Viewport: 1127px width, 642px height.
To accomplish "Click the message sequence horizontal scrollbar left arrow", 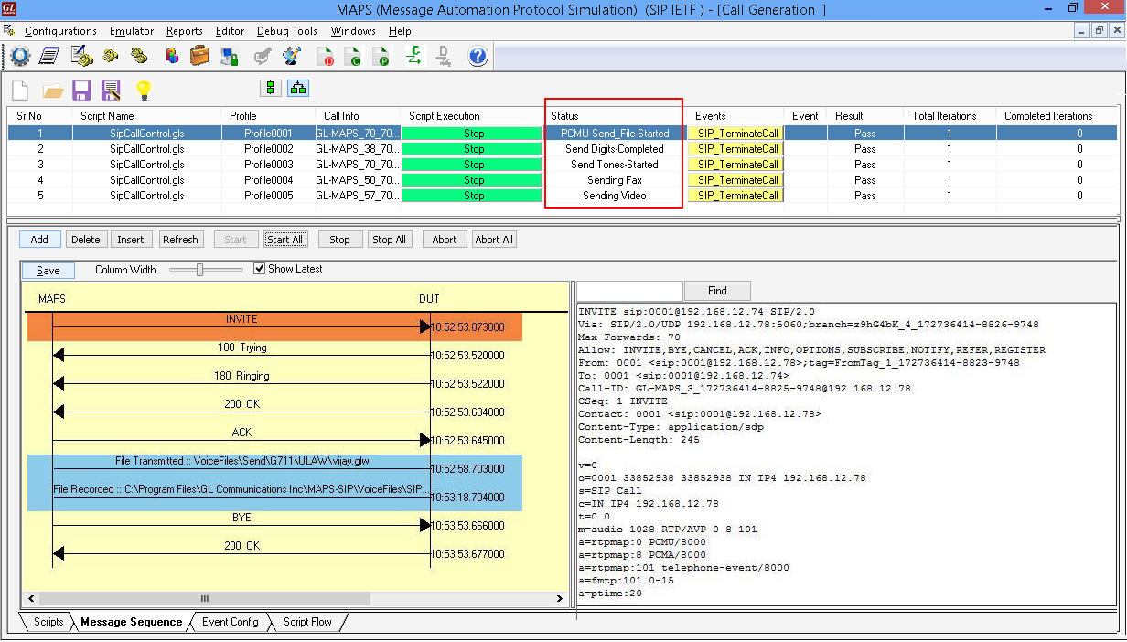I will coord(32,599).
